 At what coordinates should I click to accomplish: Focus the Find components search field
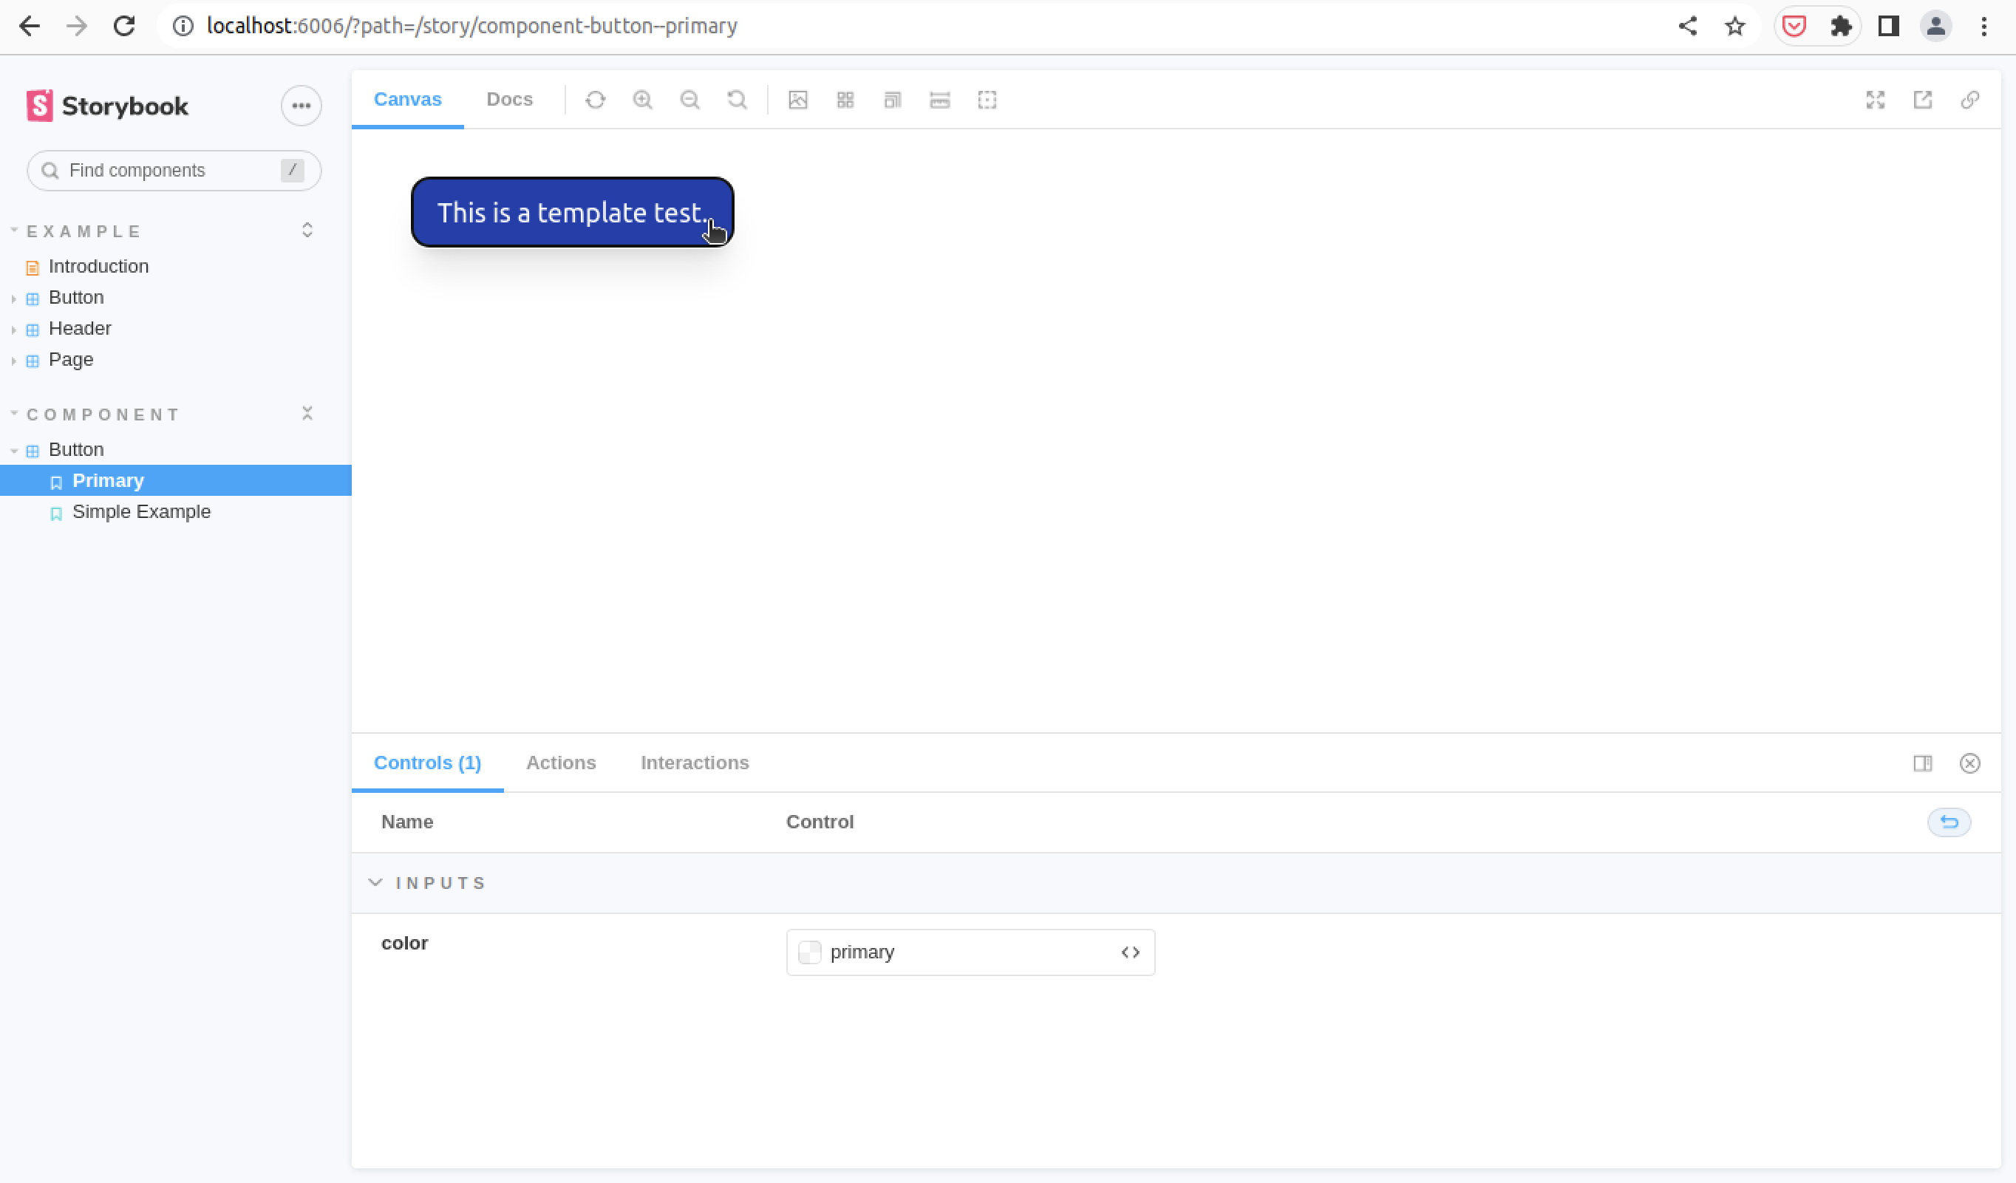[x=174, y=171]
